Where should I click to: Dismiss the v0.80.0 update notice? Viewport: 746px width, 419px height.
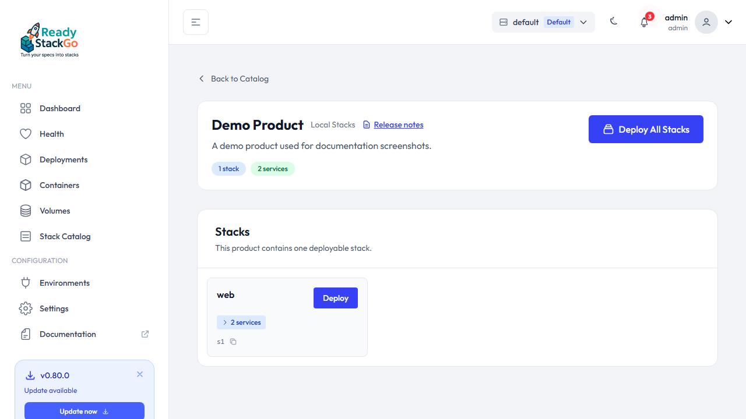[140, 374]
